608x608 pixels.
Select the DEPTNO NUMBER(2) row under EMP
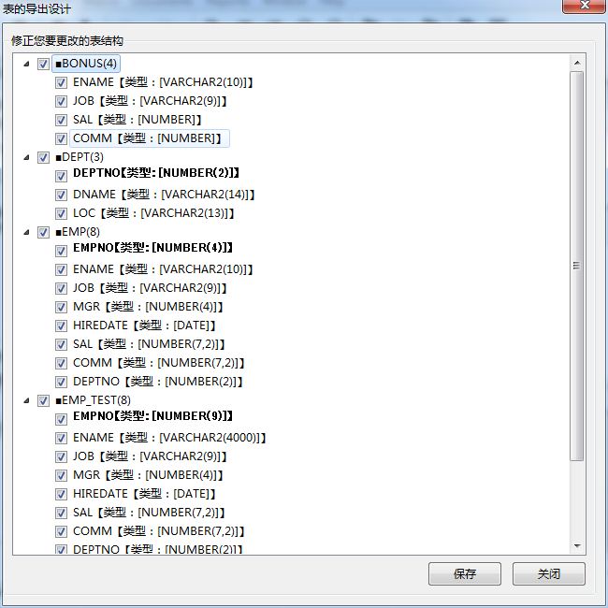click(158, 382)
